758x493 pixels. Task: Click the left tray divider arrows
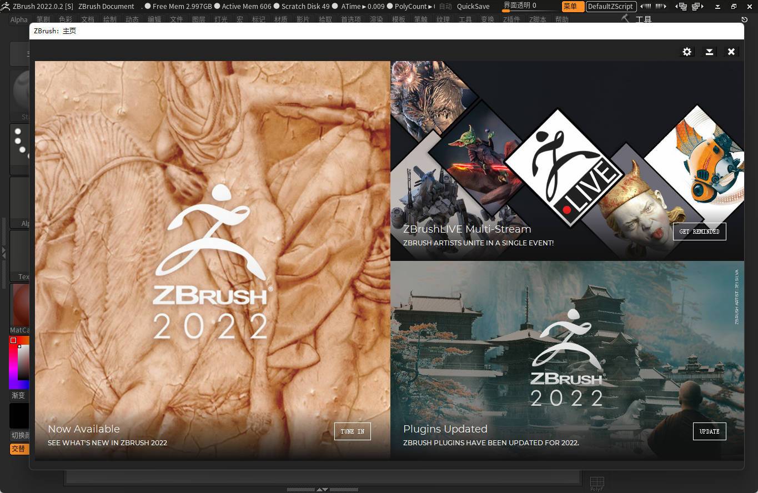pyautogui.click(x=3, y=252)
